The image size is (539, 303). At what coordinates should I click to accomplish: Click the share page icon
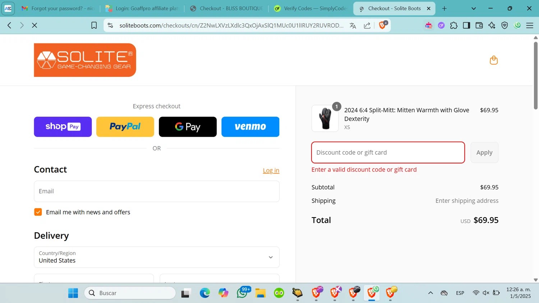click(367, 25)
